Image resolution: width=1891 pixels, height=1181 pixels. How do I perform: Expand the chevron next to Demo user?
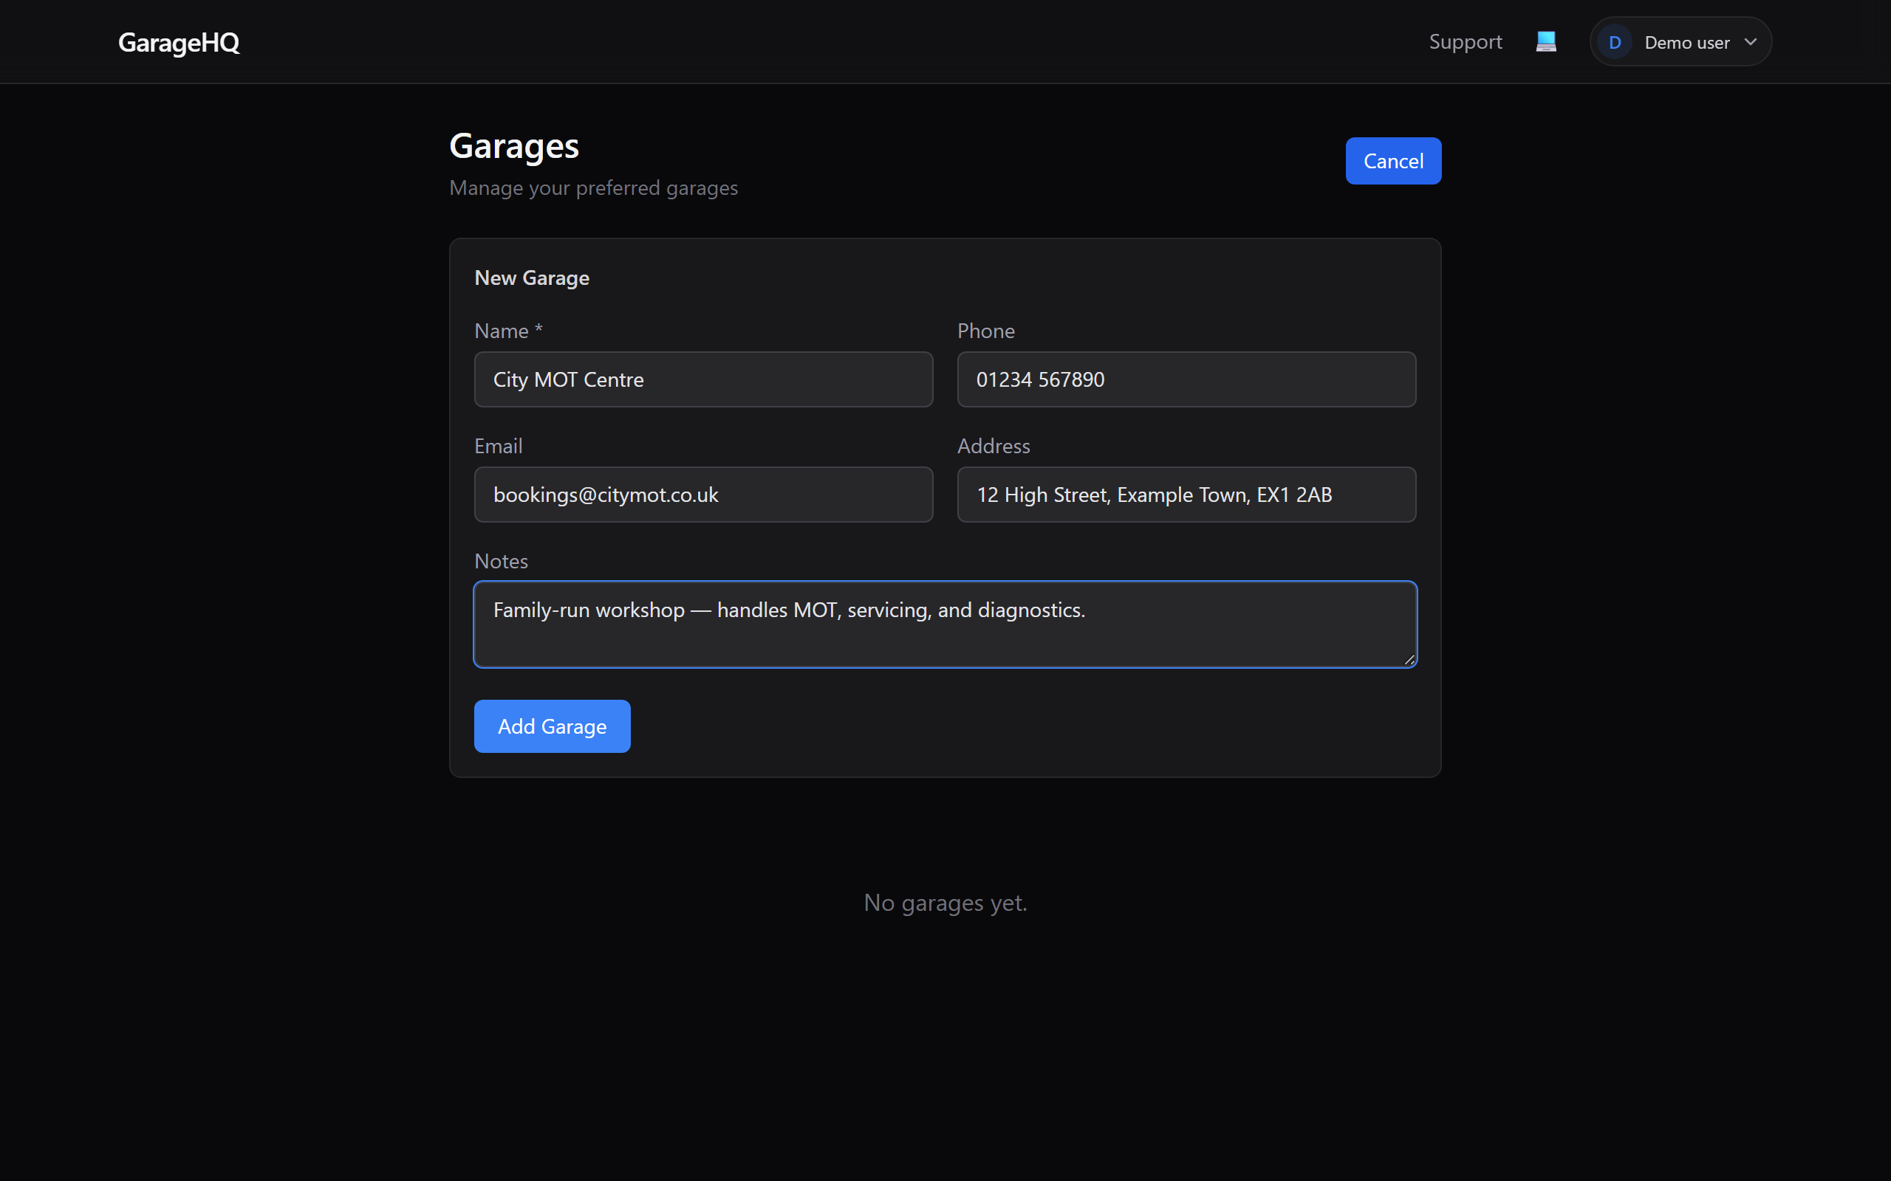pyautogui.click(x=1751, y=41)
